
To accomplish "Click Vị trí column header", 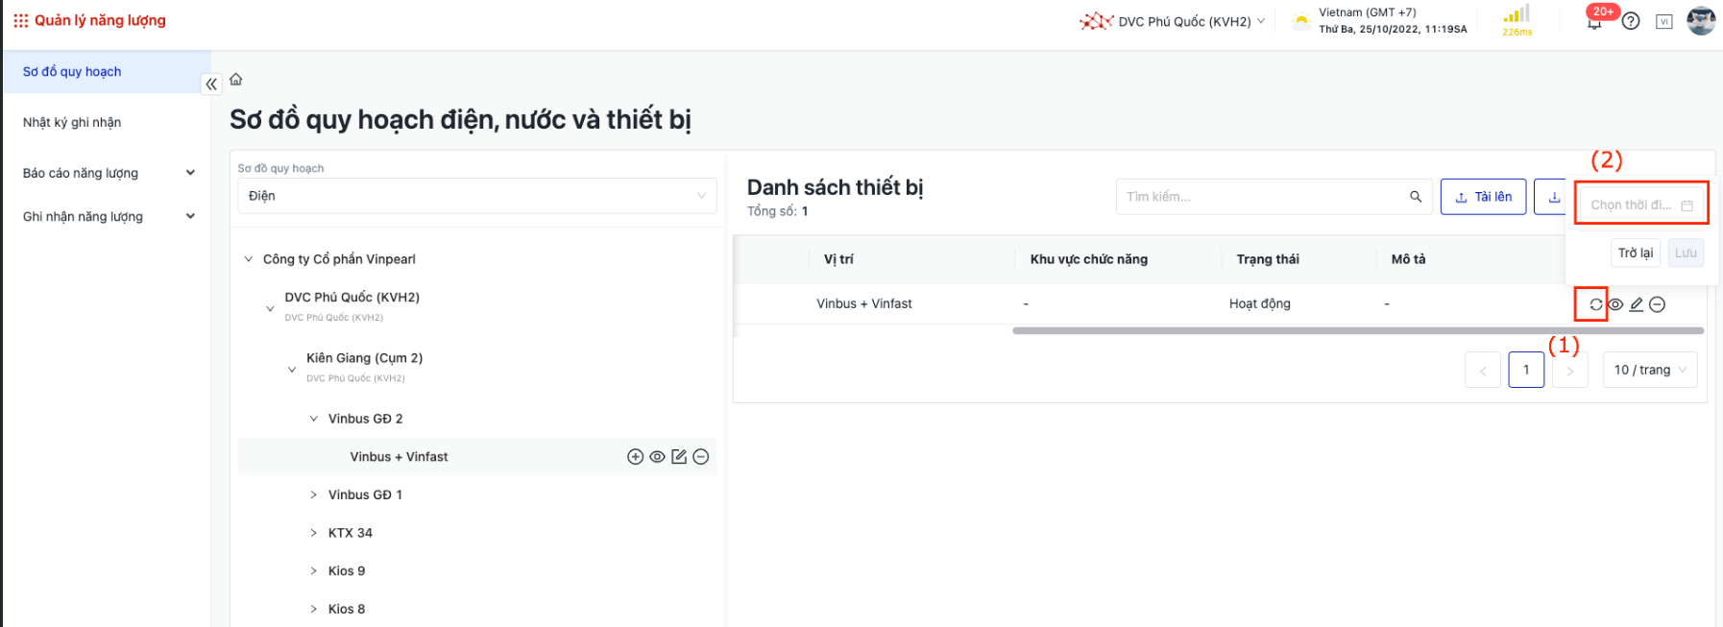I will coord(838,259).
